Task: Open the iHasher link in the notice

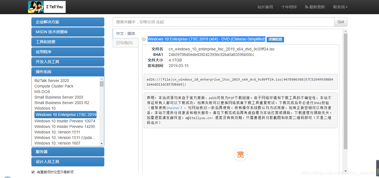Action: (x=173, y=108)
